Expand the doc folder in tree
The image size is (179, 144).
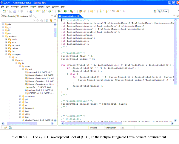[3, 24]
